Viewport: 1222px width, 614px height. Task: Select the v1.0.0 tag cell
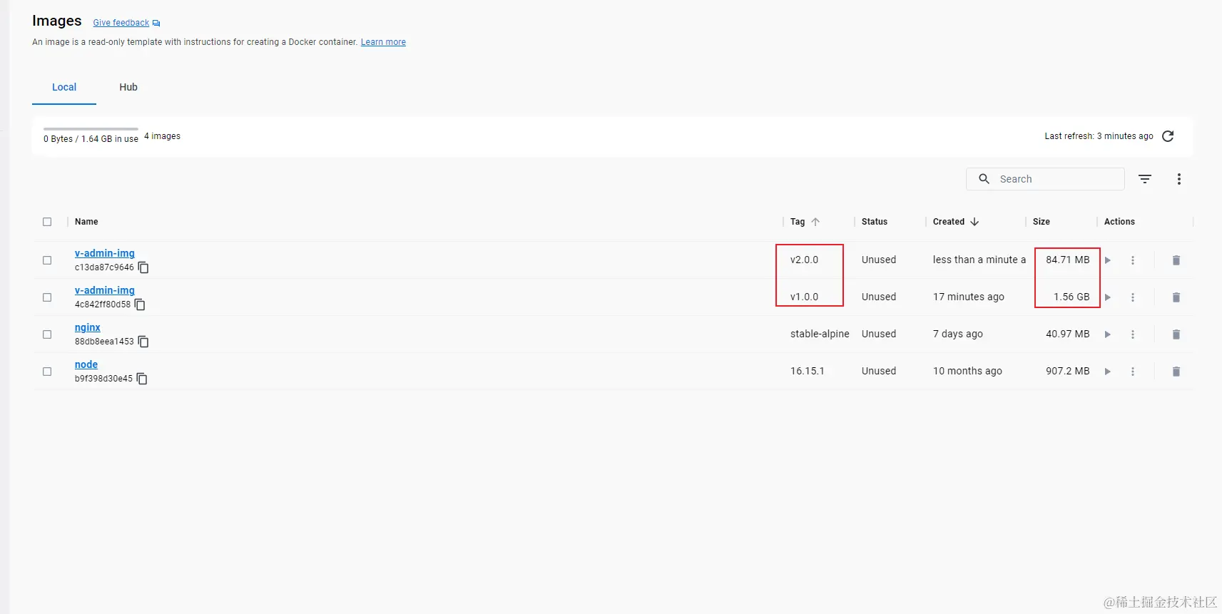804,297
